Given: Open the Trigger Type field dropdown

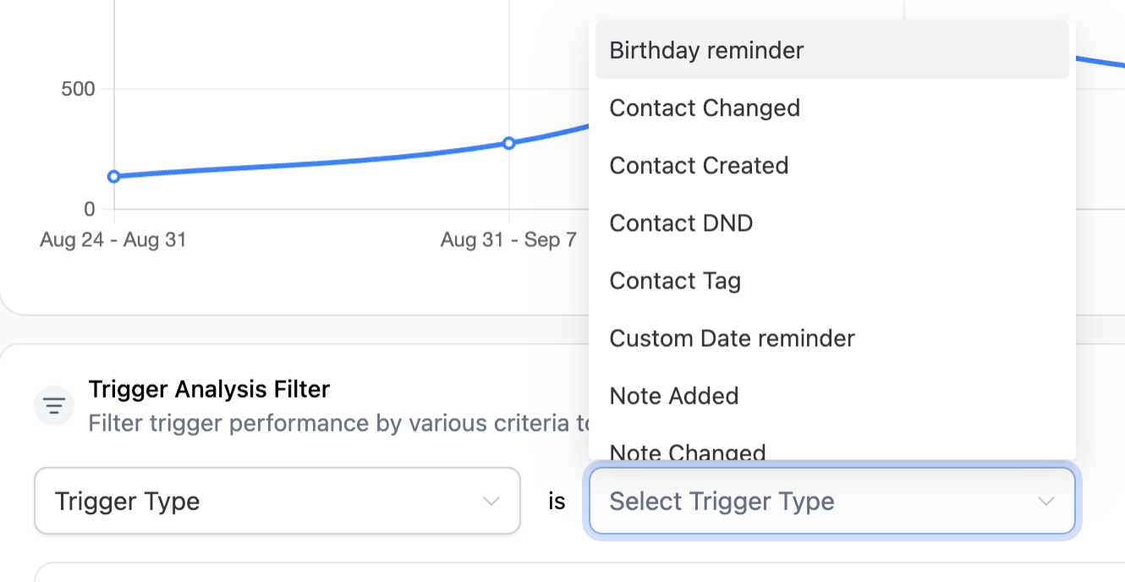Looking at the screenshot, I should pyautogui.click(x=277, y=501).
